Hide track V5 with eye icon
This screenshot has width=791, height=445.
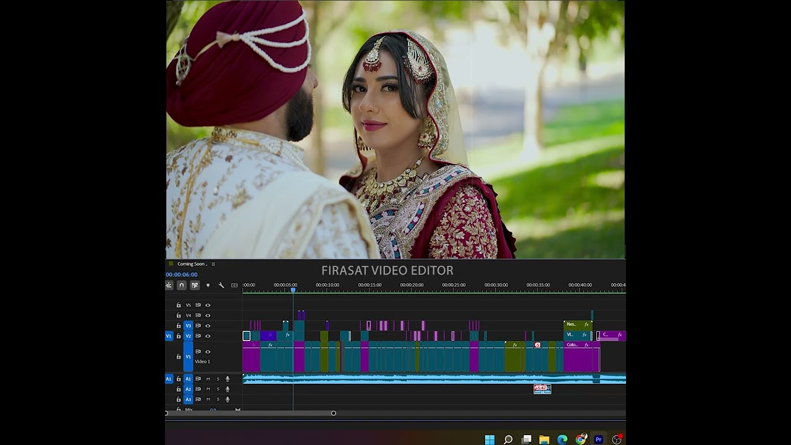(208, 305)
